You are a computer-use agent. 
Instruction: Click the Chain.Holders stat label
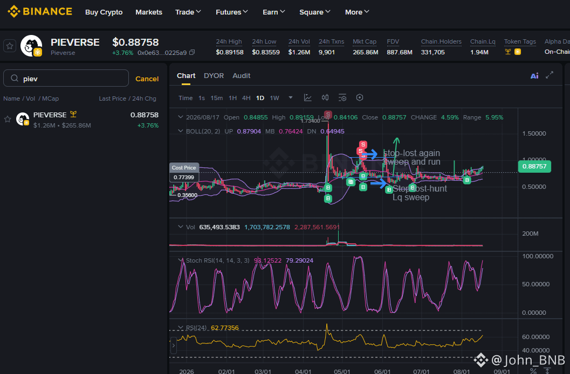441,42
